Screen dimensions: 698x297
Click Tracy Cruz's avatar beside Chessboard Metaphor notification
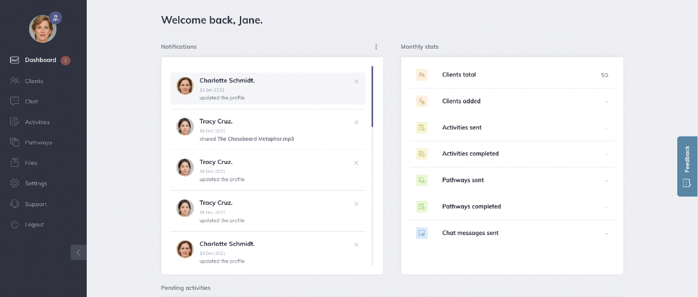(x=185, y=127)
